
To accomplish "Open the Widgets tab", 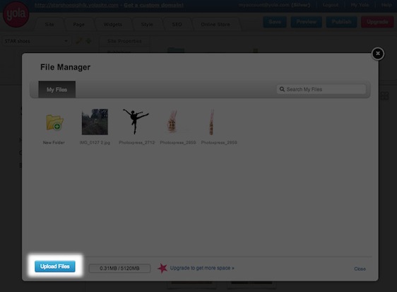I will (113, 25).
